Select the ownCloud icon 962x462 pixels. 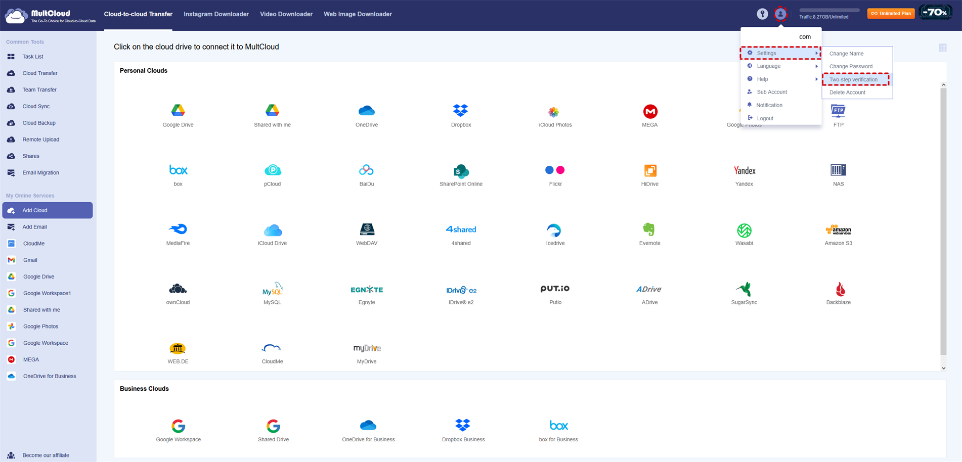178,289
